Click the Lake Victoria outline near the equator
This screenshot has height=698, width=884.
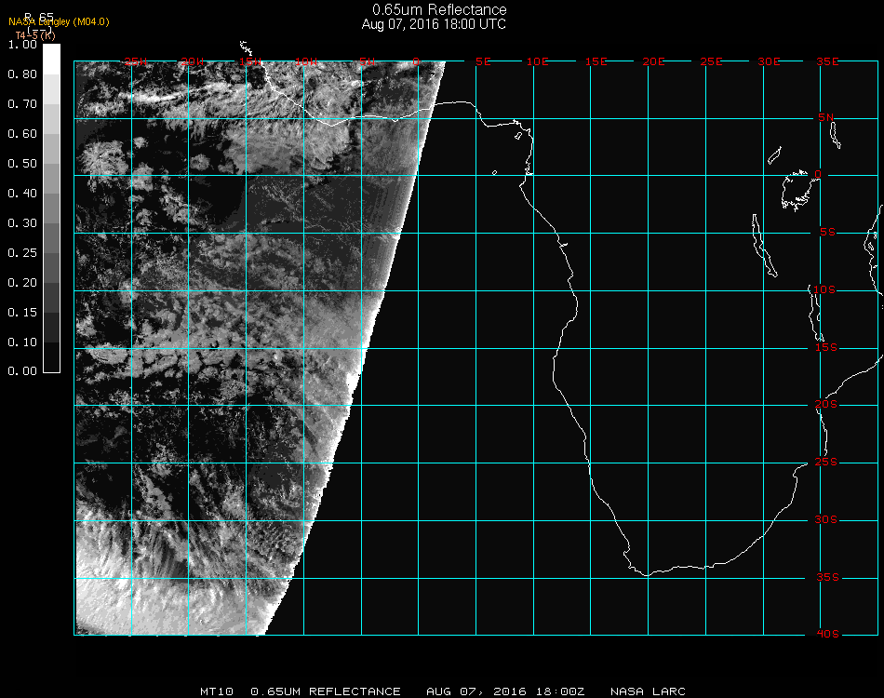point(796,190)
